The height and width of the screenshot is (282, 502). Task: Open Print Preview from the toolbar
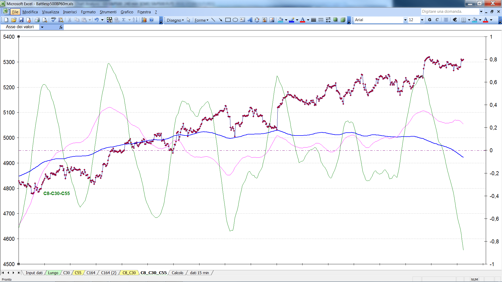point(45,20)
